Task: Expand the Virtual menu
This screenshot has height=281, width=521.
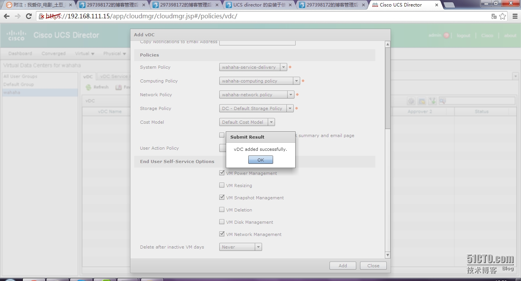Action: (x=85, y=53)
